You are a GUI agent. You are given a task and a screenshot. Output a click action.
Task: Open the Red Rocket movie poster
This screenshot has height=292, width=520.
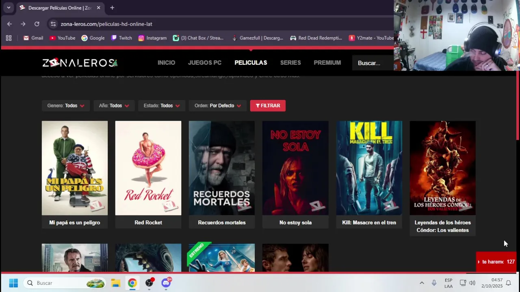(148, 168)
